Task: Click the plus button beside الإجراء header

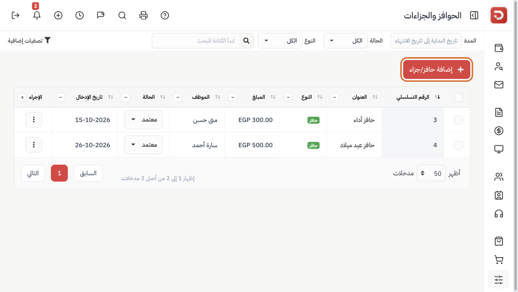Action: (x=22, y=97)
